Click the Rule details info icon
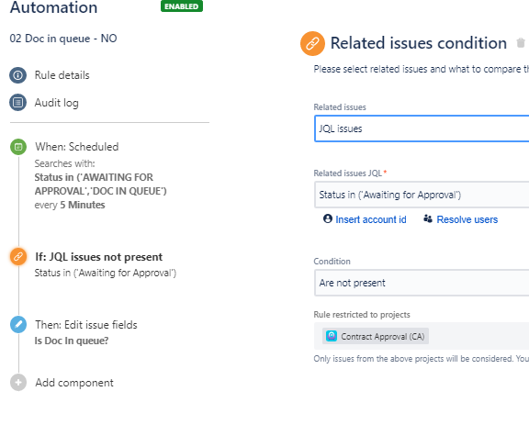 [x=17, y=75]
